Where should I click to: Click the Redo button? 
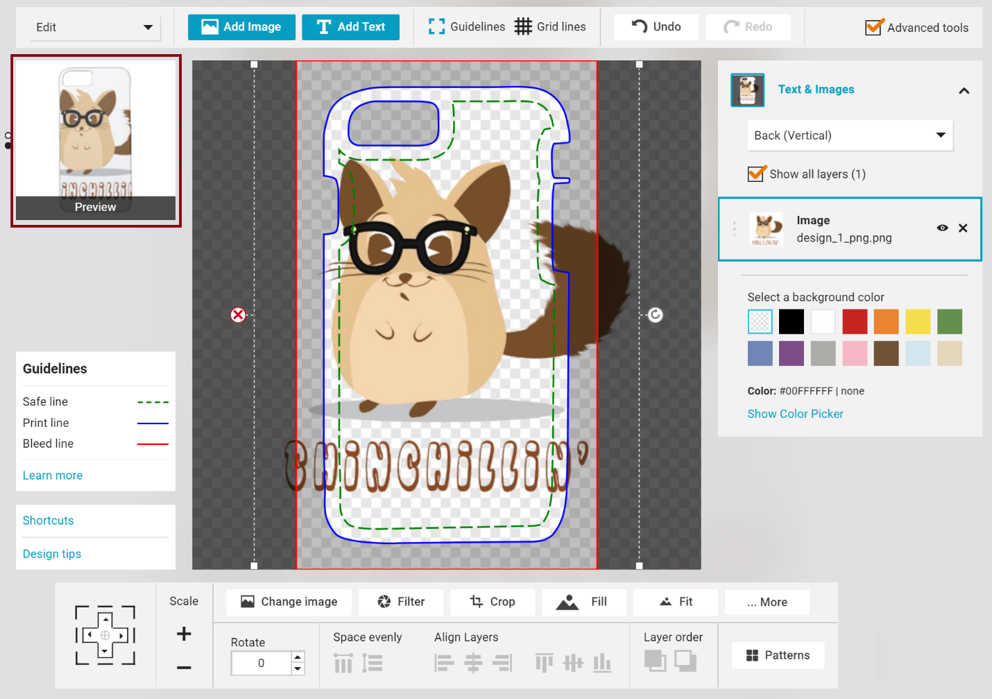point(748,27)
